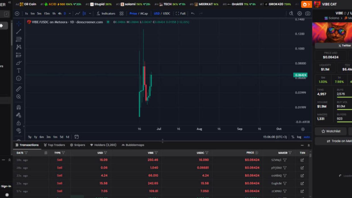This screenshot has width=352, height=198.
Task: Set date range to 6m
Action: pyautogui.click(x=42, y=137)
